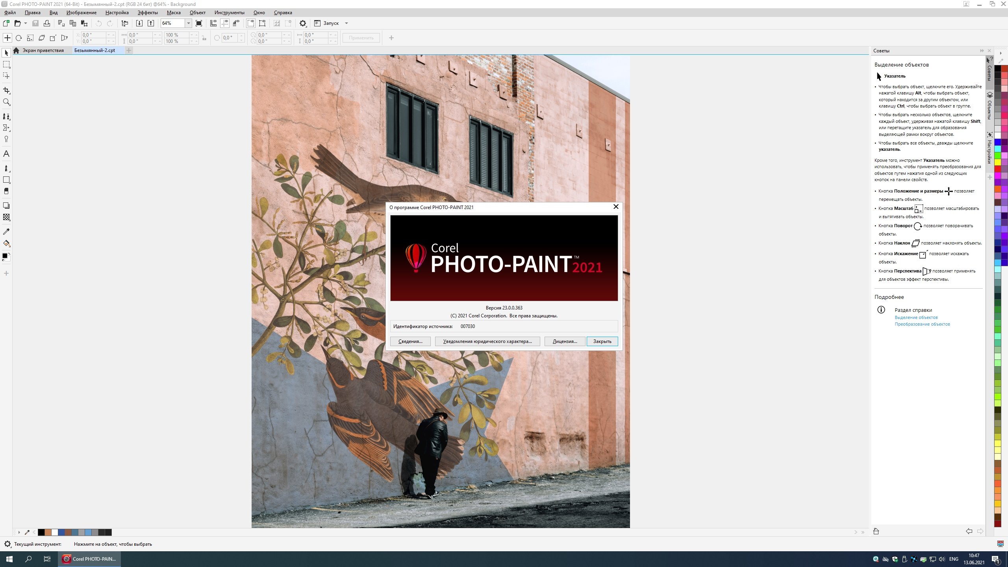Open the Эффекты menu

[148, 13]
